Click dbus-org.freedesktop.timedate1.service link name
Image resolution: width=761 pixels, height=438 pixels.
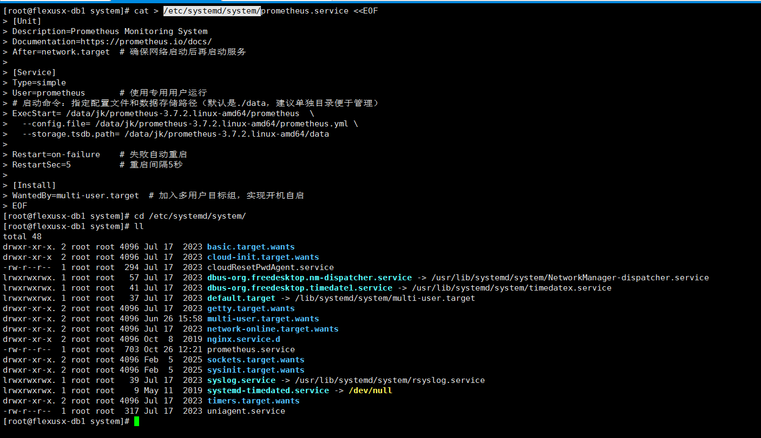(x=300, y=288)
